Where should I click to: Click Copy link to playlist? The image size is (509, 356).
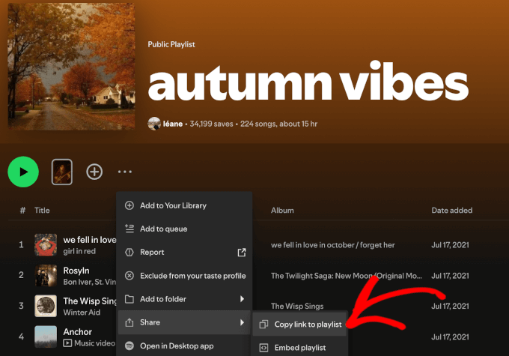(308, 325)
